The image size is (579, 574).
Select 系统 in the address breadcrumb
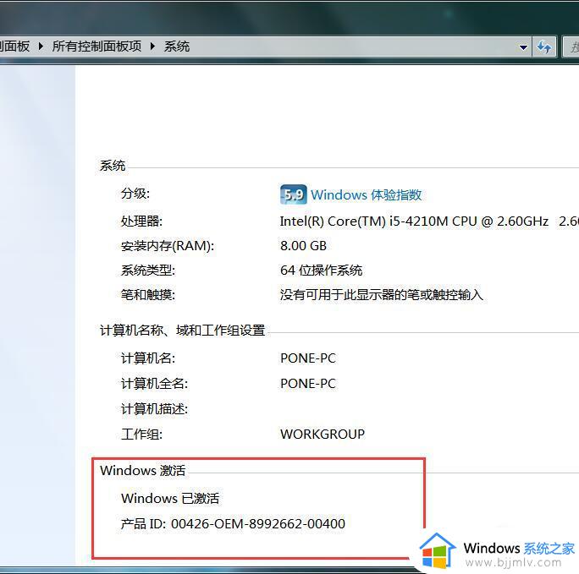[x=177, y=46]
